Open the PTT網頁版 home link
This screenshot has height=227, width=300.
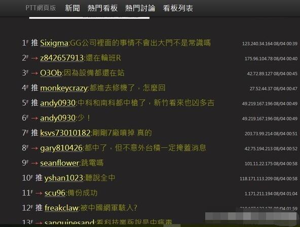tap(41, 8)
